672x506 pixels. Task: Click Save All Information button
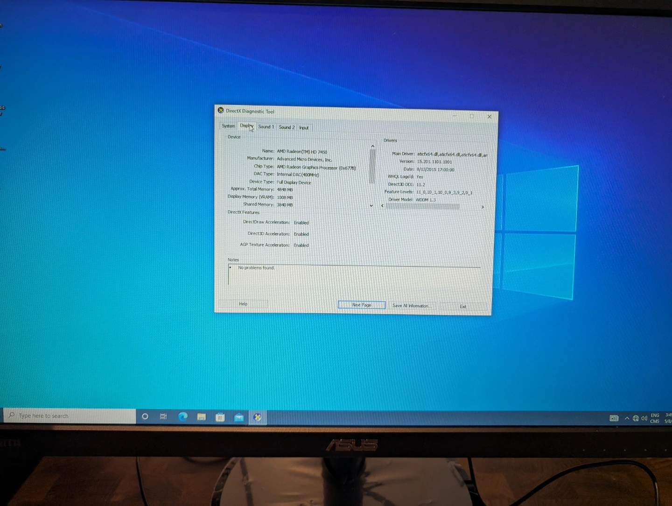coord(411,306)
